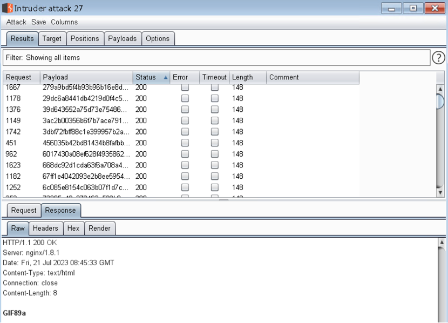Click the Burp Suite logo in title bar
Viewport: 448px width, 323px height.
coord(8,9)
